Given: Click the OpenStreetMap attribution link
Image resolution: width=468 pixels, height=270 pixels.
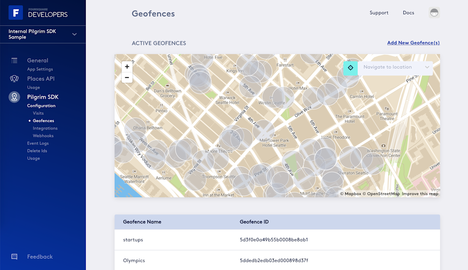Looking at the screenshot, I should pyautogui.click(x=381, y=194).
